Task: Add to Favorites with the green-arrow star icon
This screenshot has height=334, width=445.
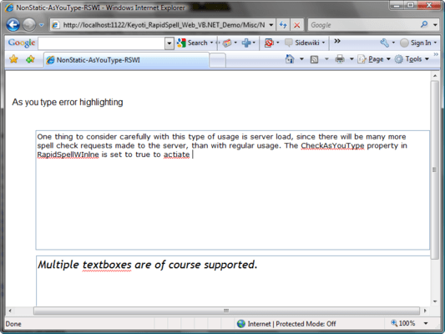Action: pos(30,59)
